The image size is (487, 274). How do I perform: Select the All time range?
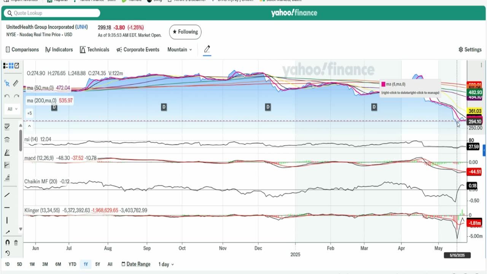click(110, 264)
